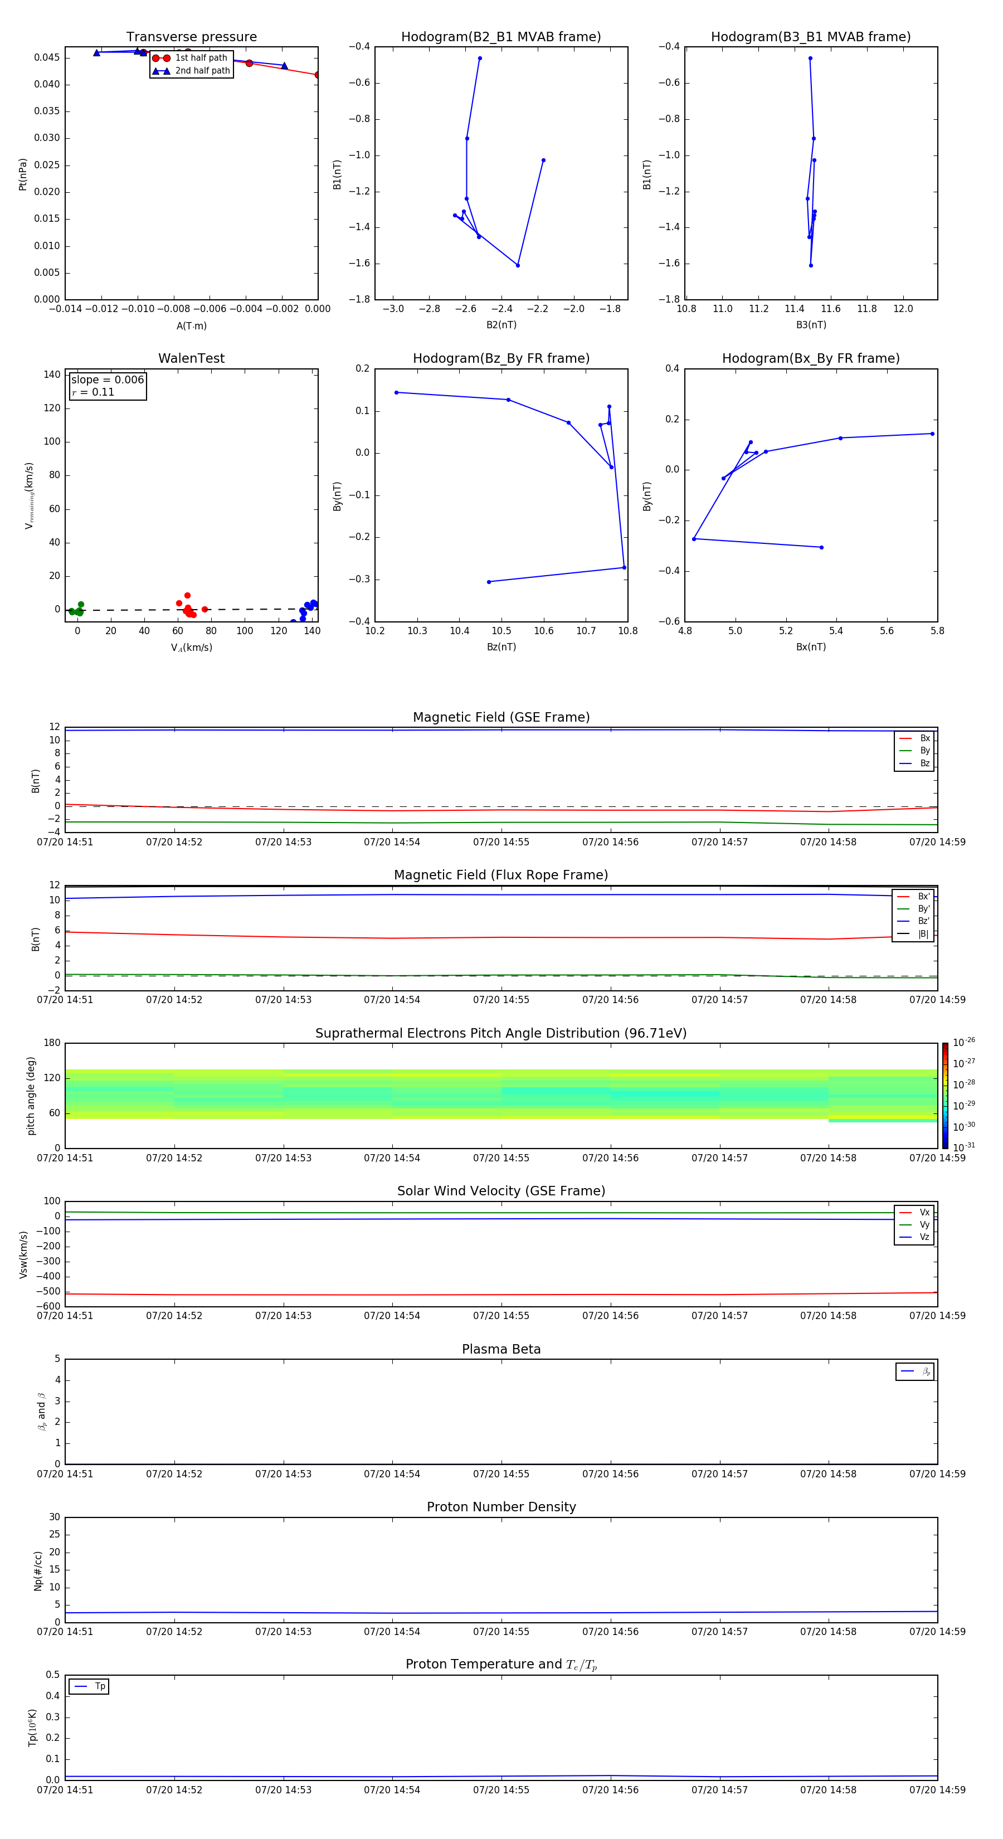This screenshot has height=1839, width=1003.
Task: Select the 'Hodogram(Bx_By FR frame)' title
Action: point(811,358)
